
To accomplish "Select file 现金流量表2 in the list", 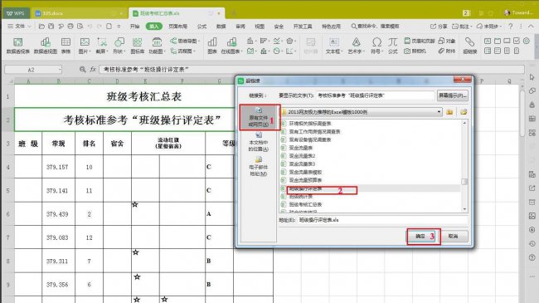I will point(302,156).
